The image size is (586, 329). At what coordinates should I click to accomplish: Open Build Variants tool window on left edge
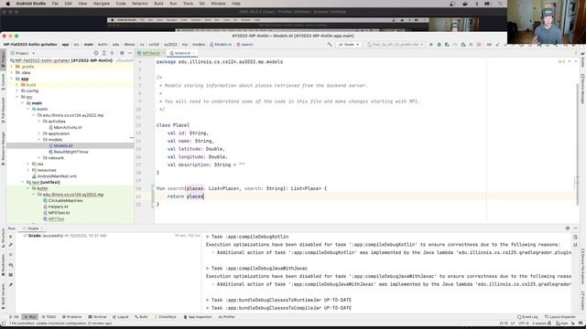(3, 295)
